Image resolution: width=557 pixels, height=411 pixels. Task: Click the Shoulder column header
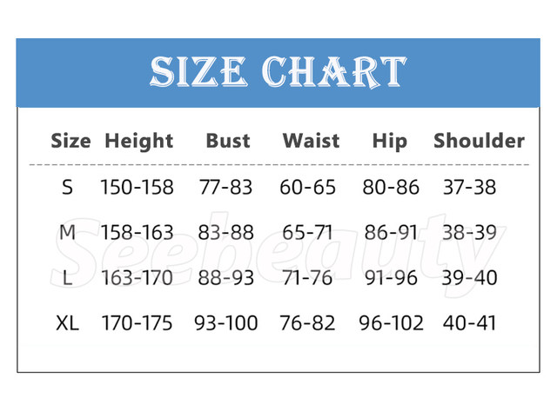pos(479,141)
